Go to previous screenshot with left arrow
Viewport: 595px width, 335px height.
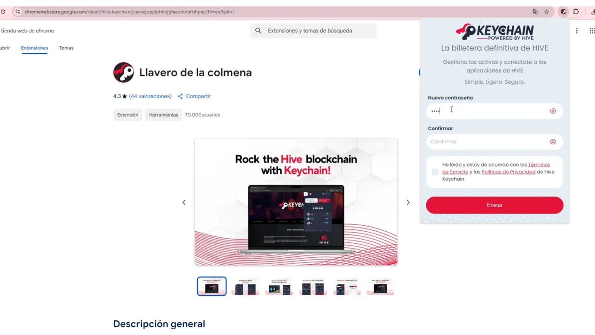[x=184, y=202]
